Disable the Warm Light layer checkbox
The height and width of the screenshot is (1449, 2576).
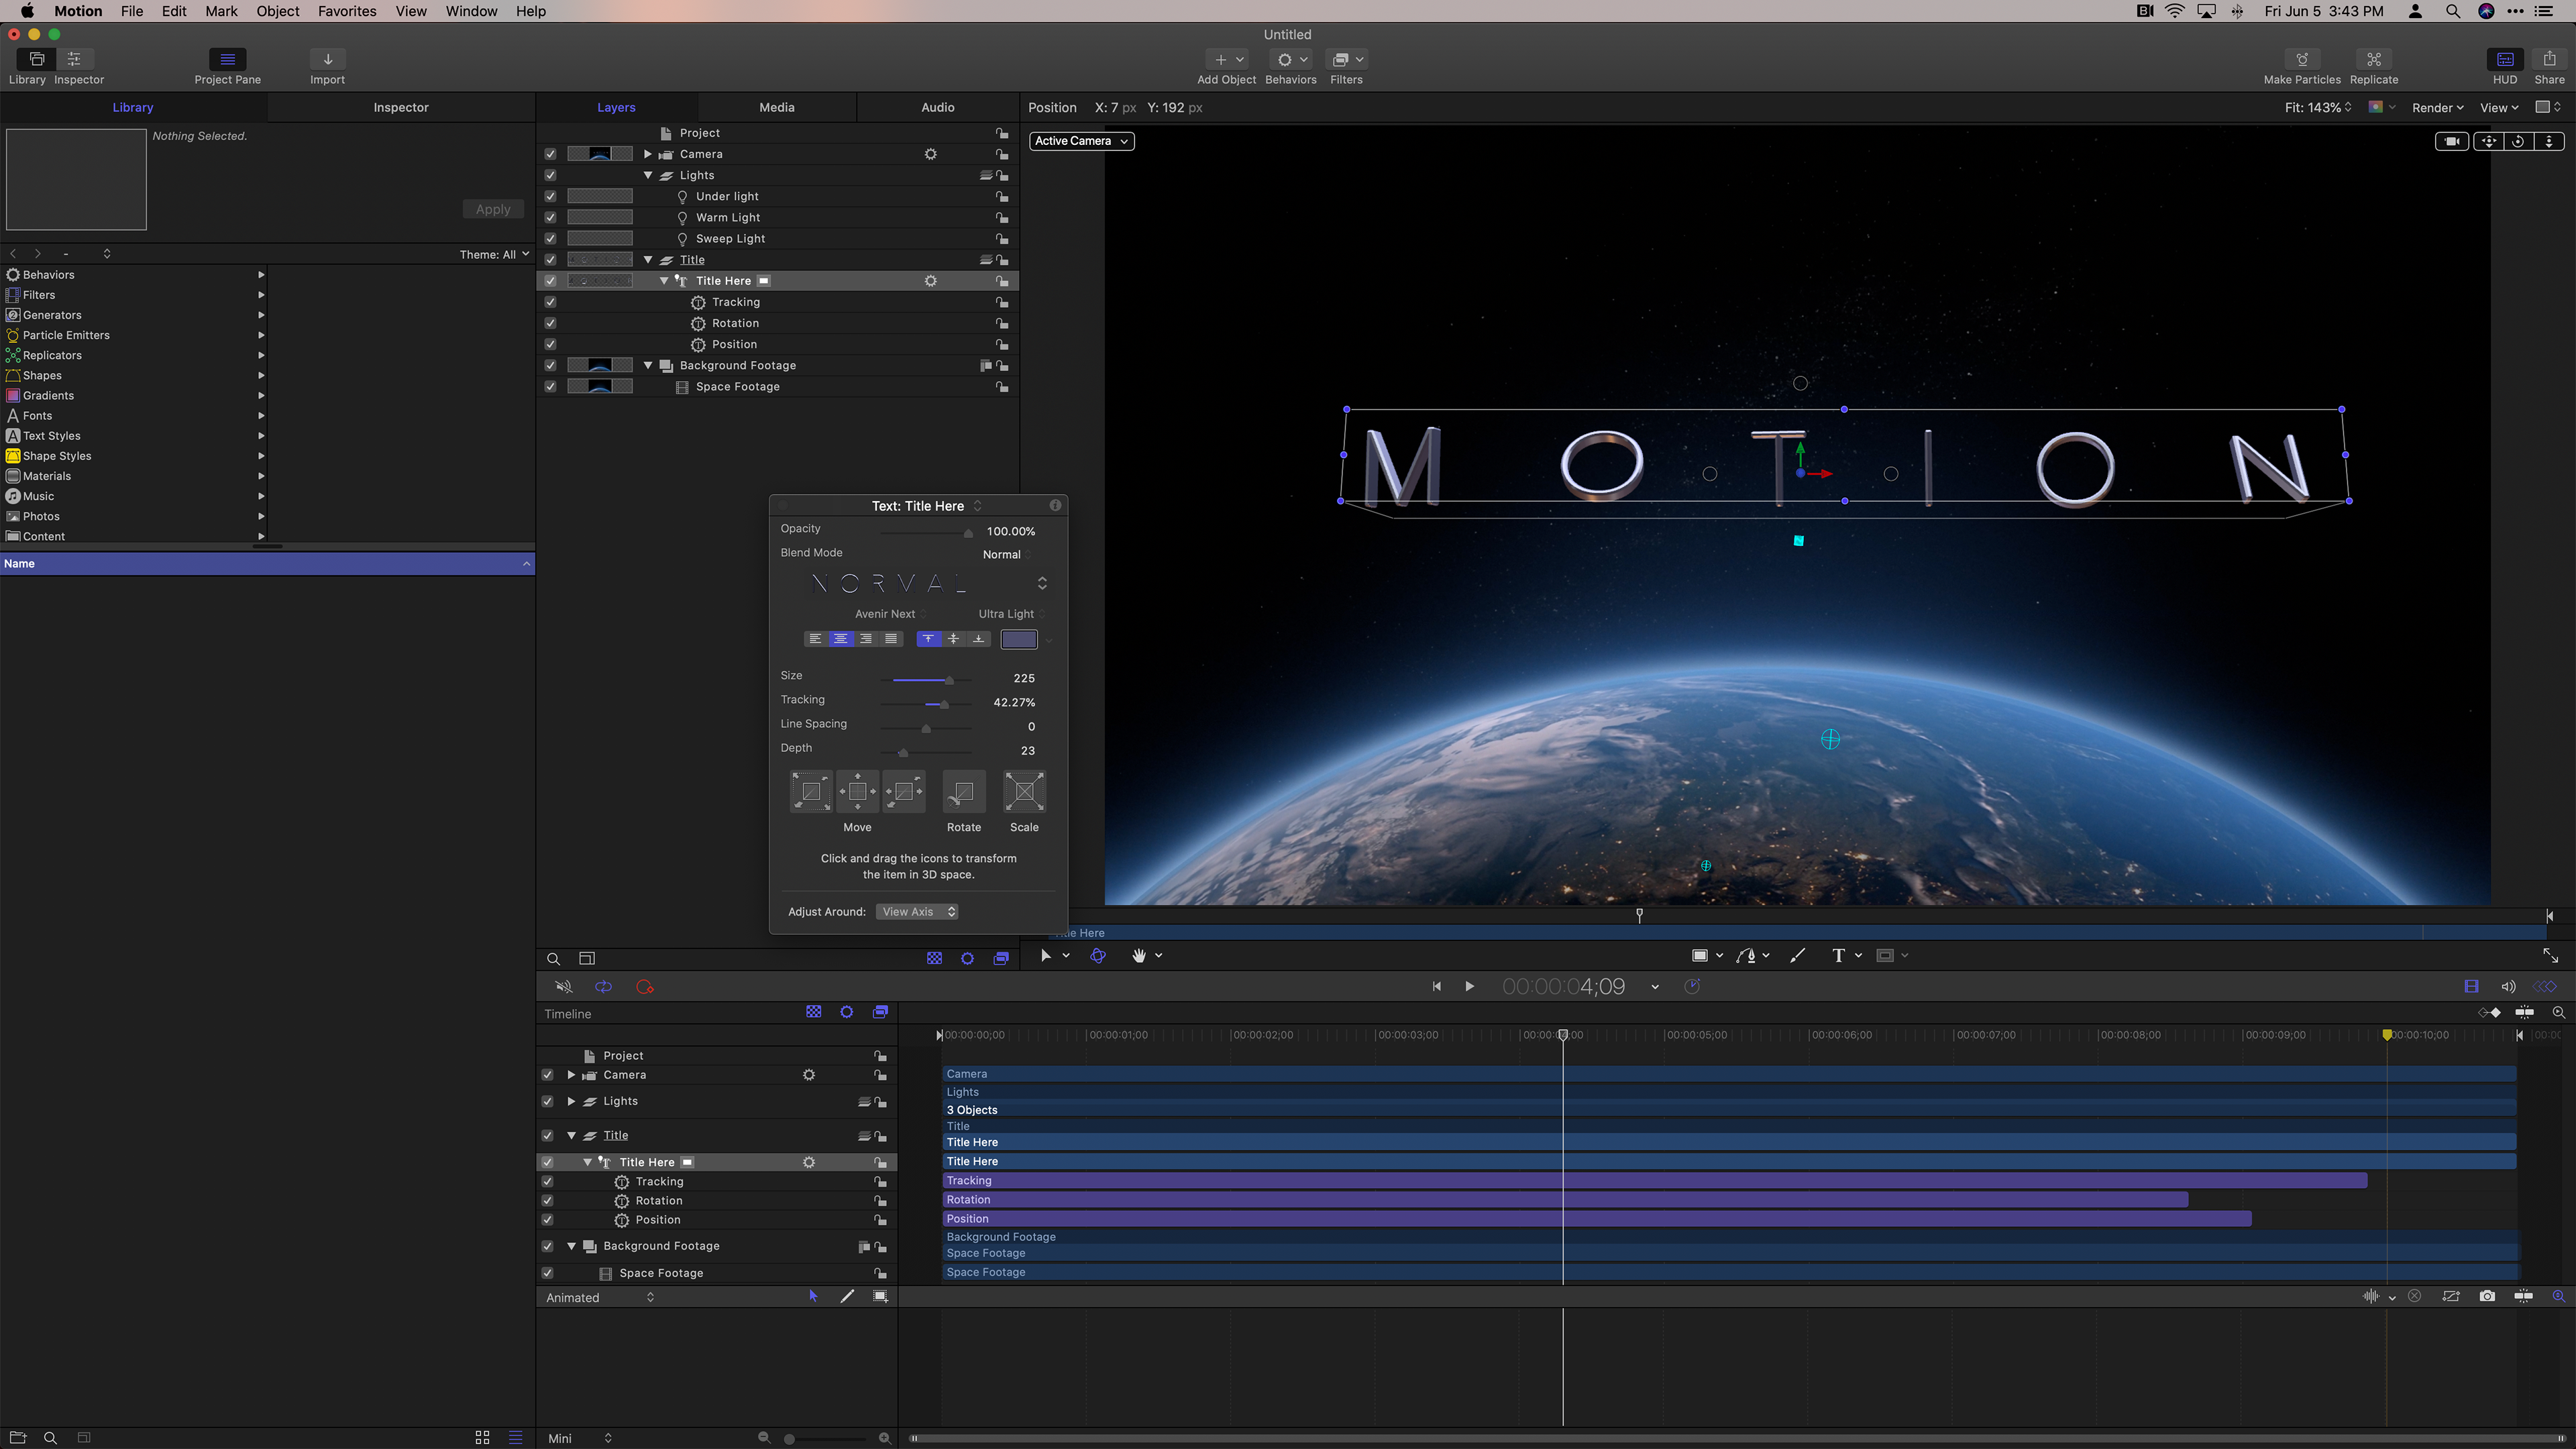550,217
